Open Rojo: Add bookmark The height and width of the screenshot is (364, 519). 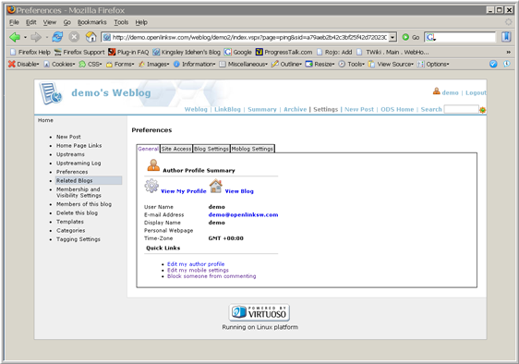[334, 52]
